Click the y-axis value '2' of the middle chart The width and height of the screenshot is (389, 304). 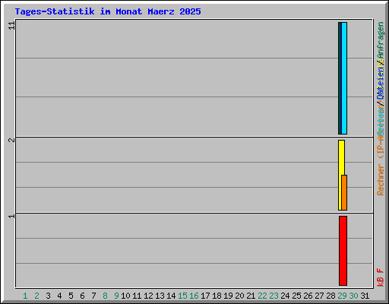pyautogui.click(x=12, y=140)
